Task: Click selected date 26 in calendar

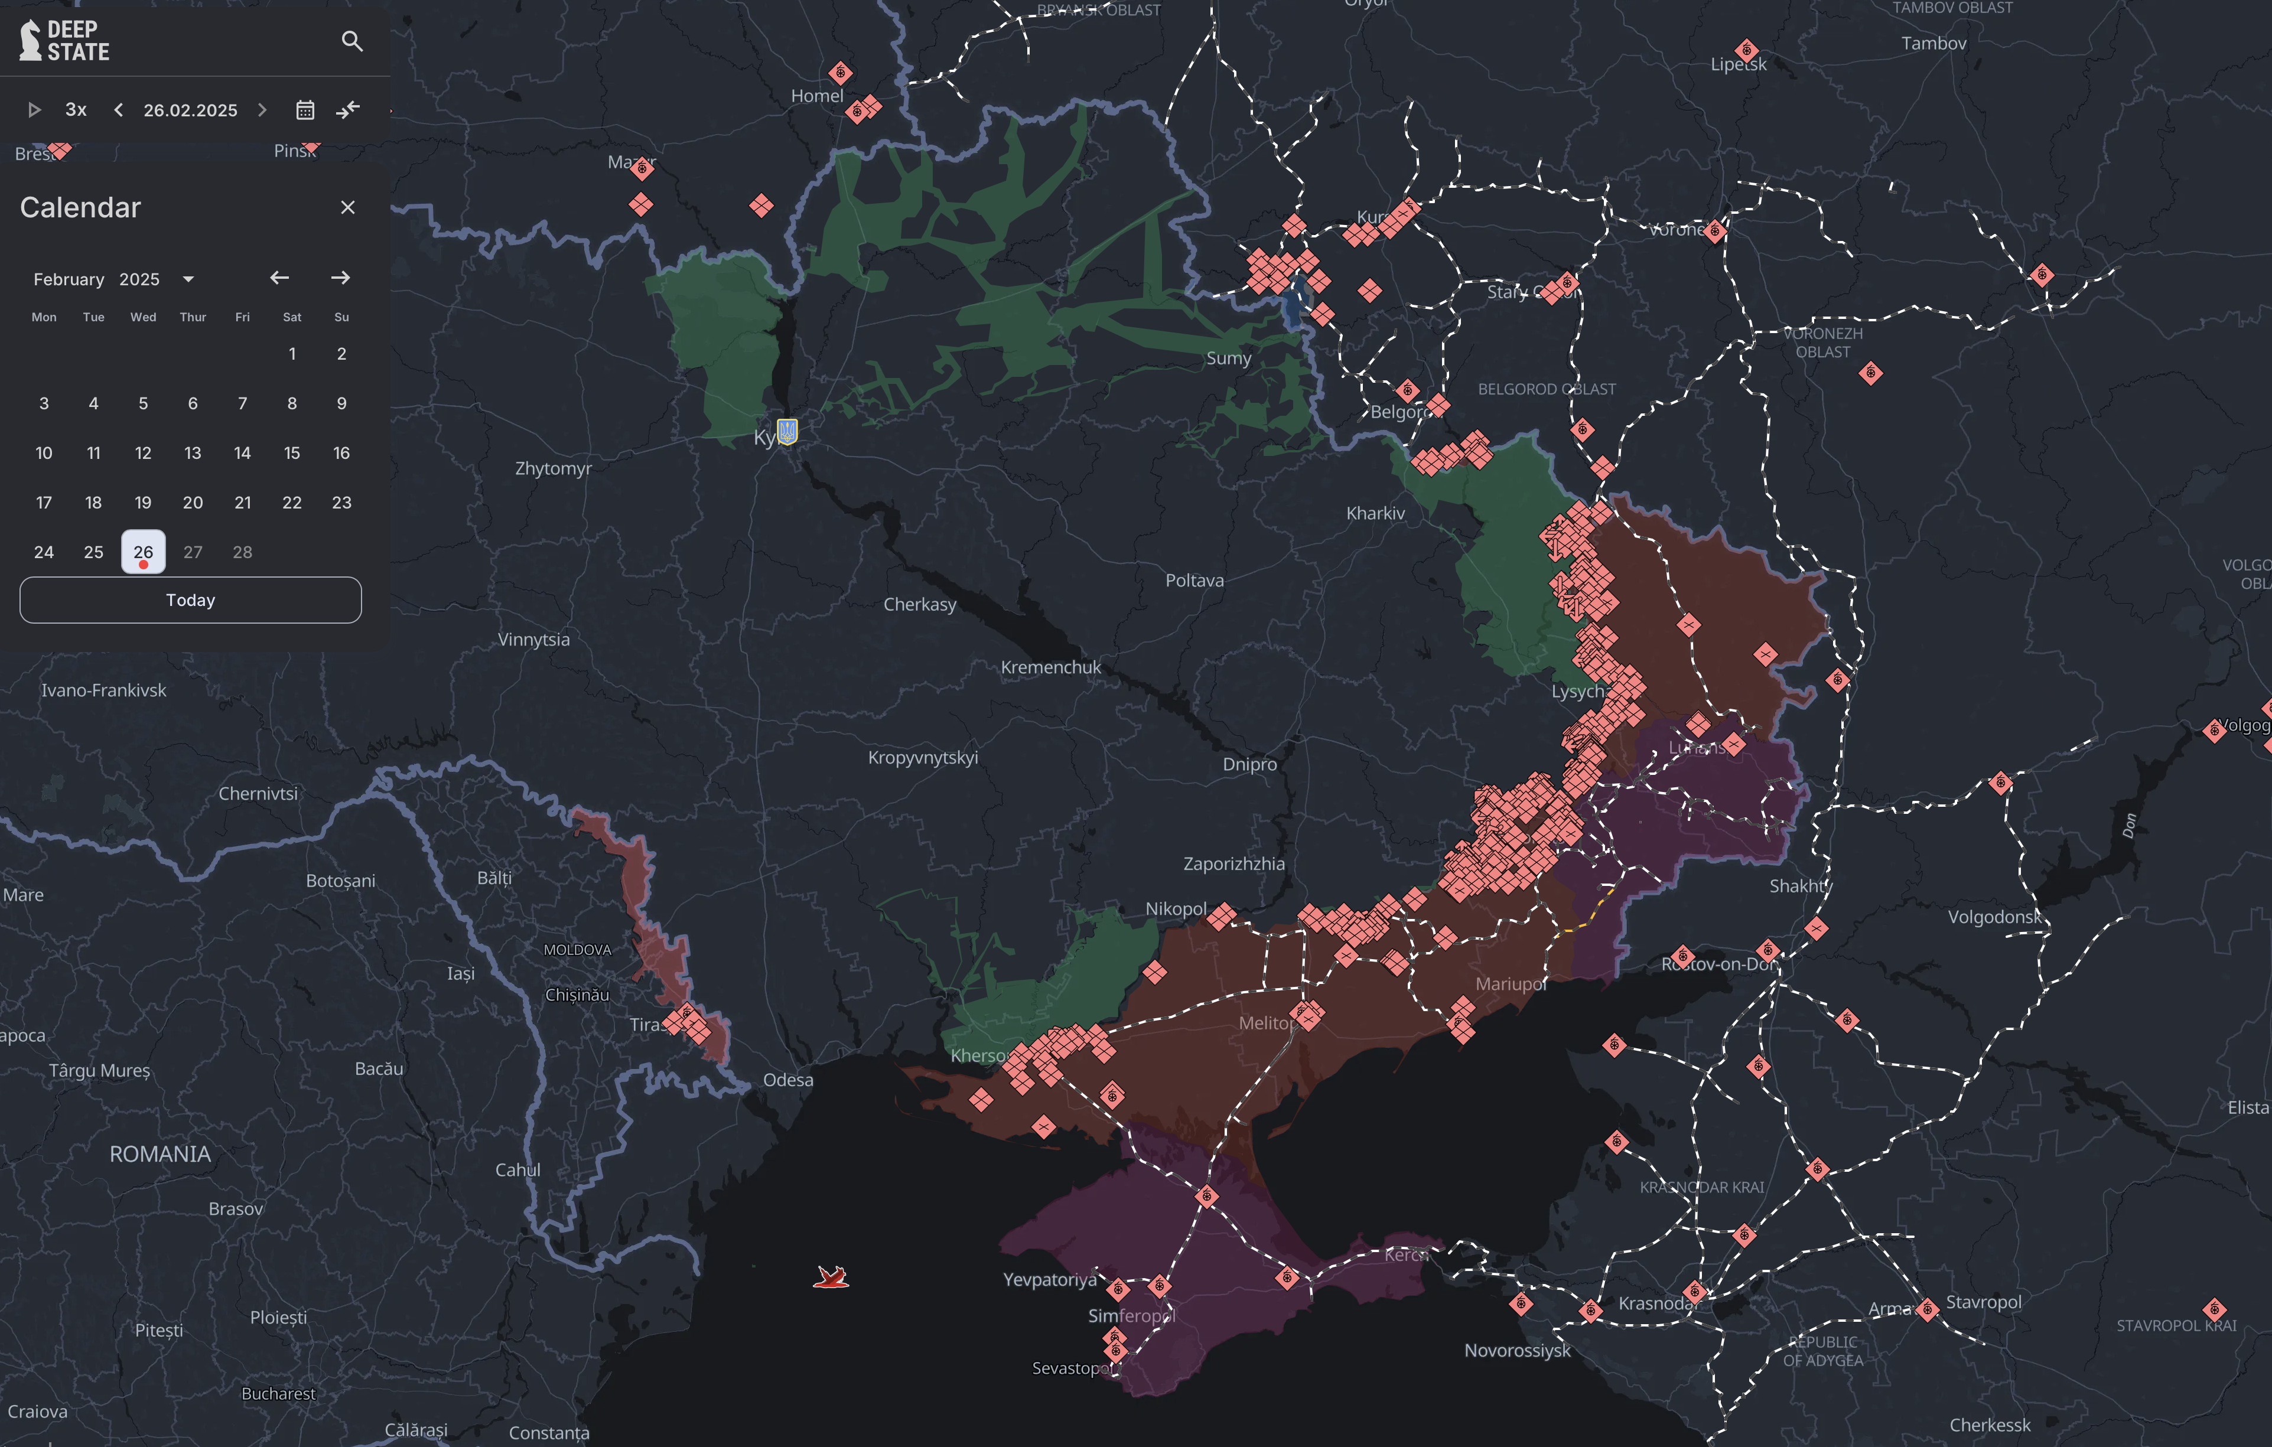Action: [x=144, y=552]
